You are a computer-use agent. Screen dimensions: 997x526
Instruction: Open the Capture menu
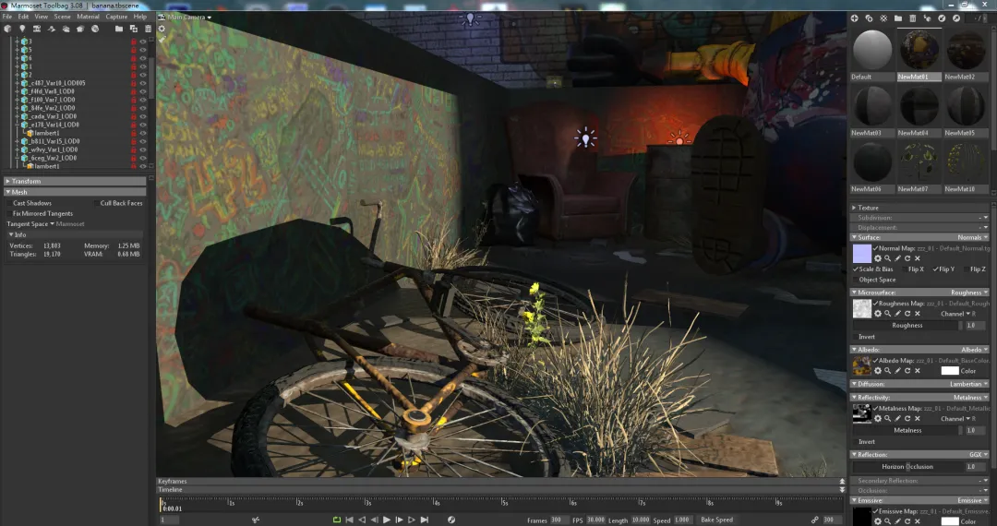click(x=116, y=17)
